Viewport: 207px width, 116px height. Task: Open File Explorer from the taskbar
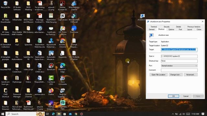tap(59, 114)
